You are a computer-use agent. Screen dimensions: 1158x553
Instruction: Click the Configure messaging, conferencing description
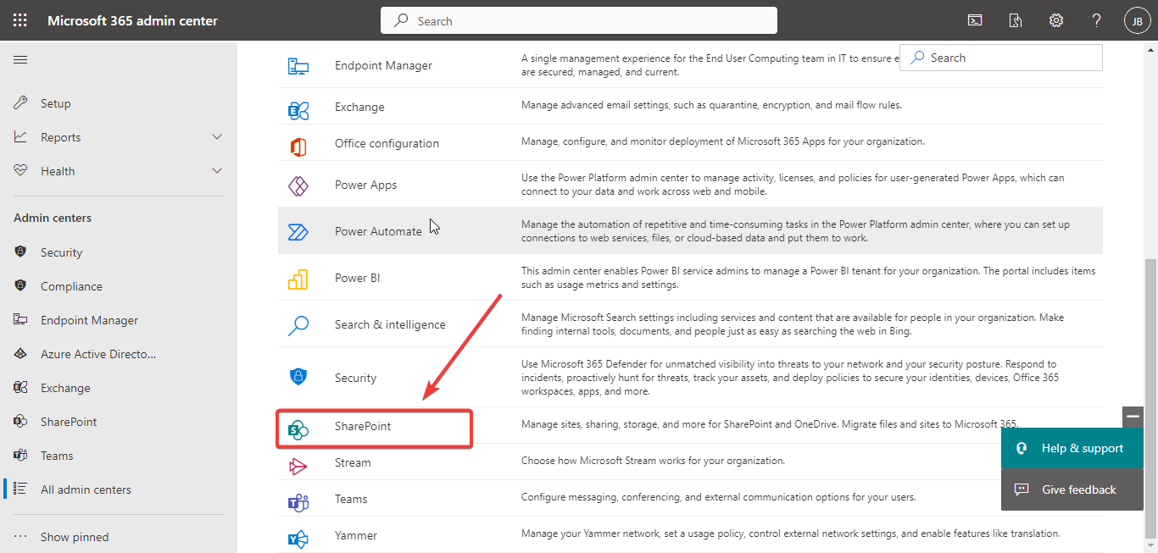718,497
